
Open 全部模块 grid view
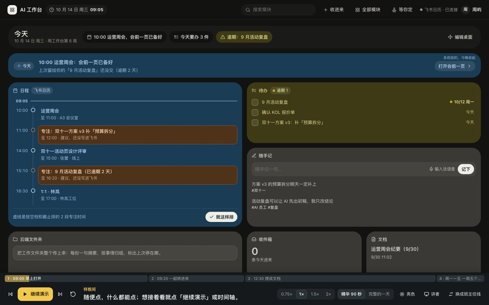click(x=368, y=10)
